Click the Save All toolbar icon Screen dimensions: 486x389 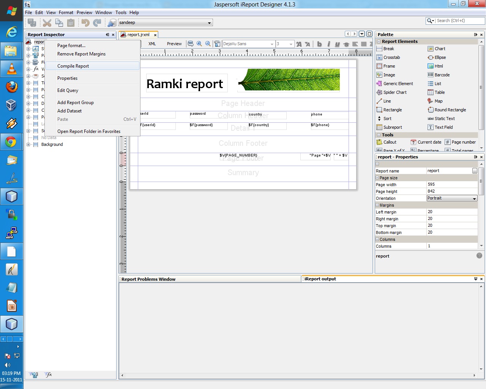32,23
